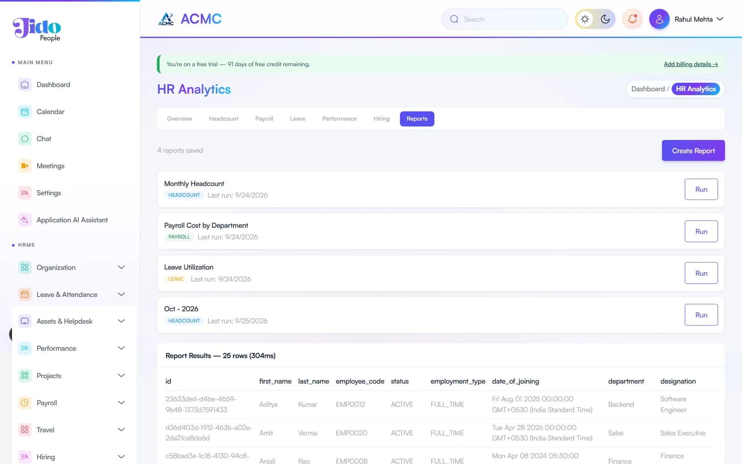The width and height of the screenshot is (742, 464).
Task: Expand the sidebar Payroll chevron
Action: [x=122, y=402]
